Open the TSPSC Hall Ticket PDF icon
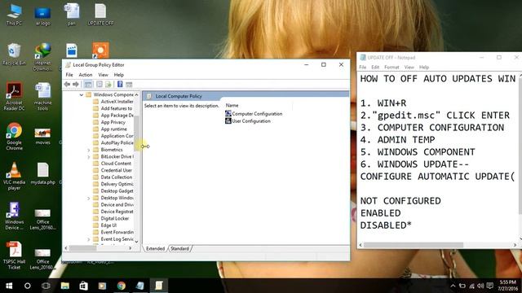The width and height of the screenshot is (522, 293). click(x=15, y=255)
